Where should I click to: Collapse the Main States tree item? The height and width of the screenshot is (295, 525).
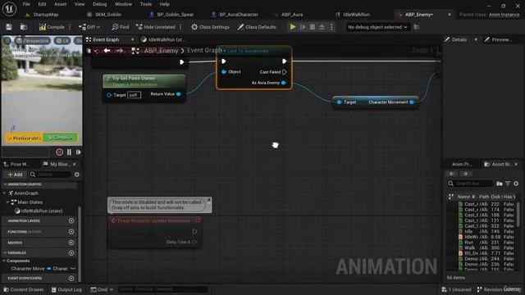[7, 202]
